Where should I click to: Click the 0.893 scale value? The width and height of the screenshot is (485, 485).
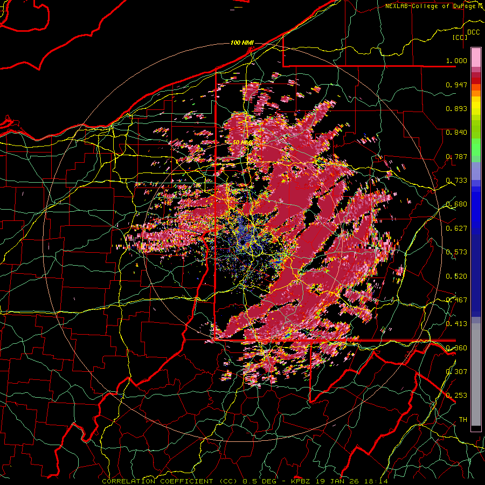tap(456, 108)
